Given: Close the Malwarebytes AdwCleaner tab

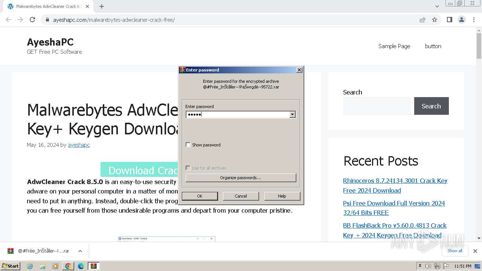Looking at the screenshot, I should point(87,6).
